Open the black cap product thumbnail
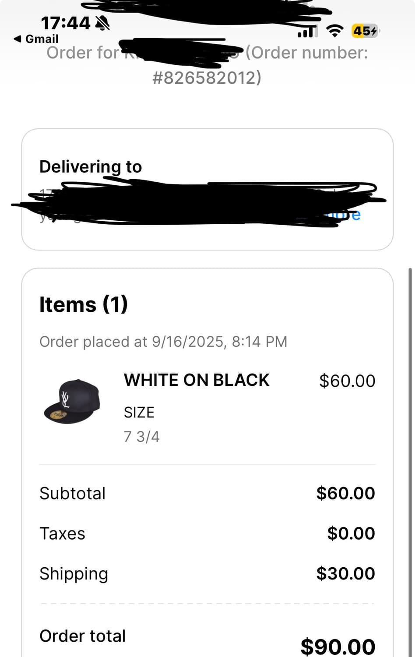Image resolution: width=415 pixels, height=657 pixels. (72, 401)
